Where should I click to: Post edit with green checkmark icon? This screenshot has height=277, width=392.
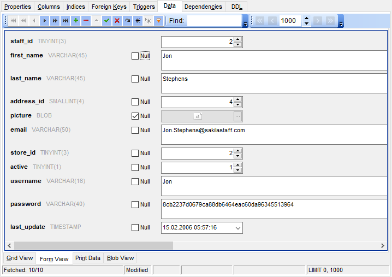[106, 21]
